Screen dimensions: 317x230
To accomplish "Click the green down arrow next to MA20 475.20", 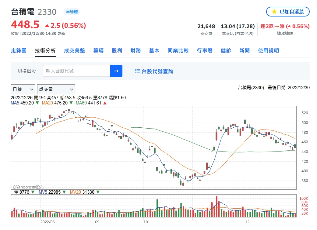I will pyautogui.click(x=71, y=103).
